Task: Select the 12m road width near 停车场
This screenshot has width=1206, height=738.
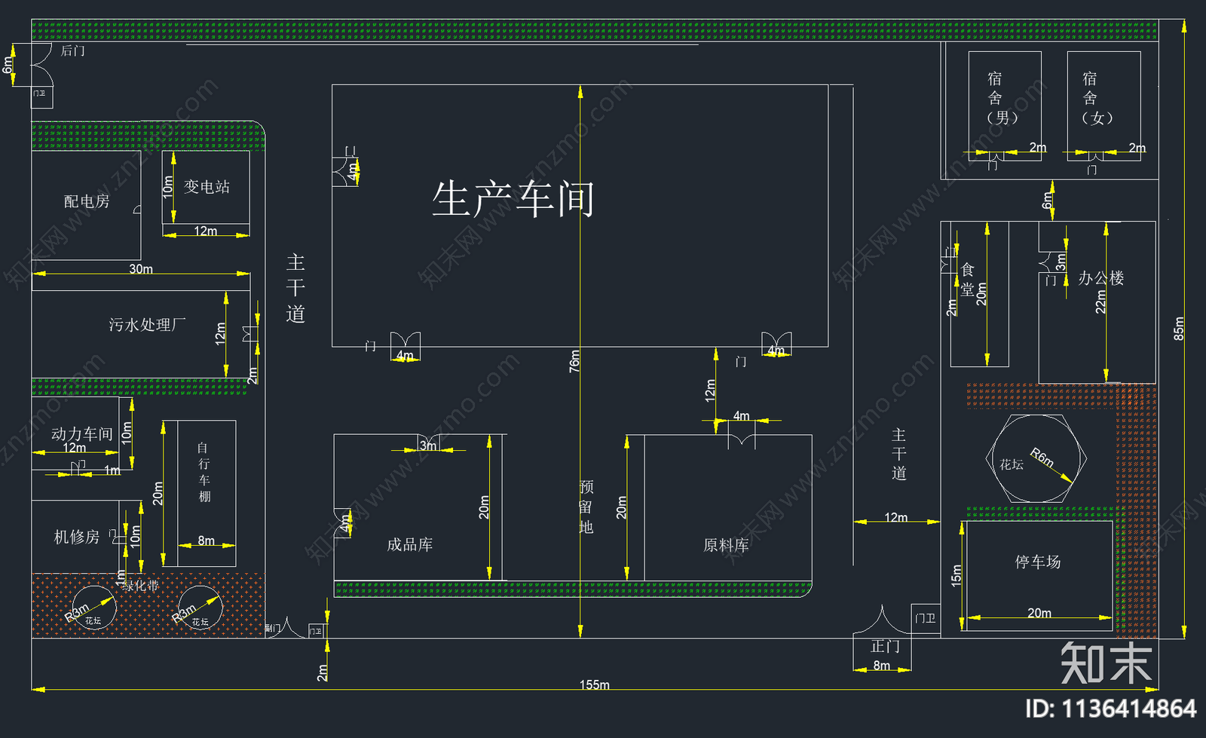Action: click(896, 517)
